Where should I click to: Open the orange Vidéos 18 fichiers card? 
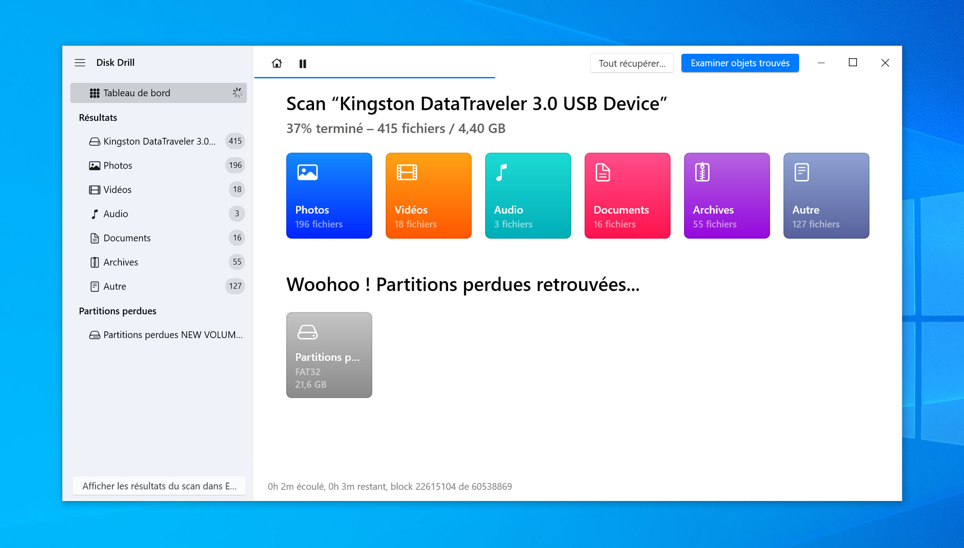click(x=429, y=196)
